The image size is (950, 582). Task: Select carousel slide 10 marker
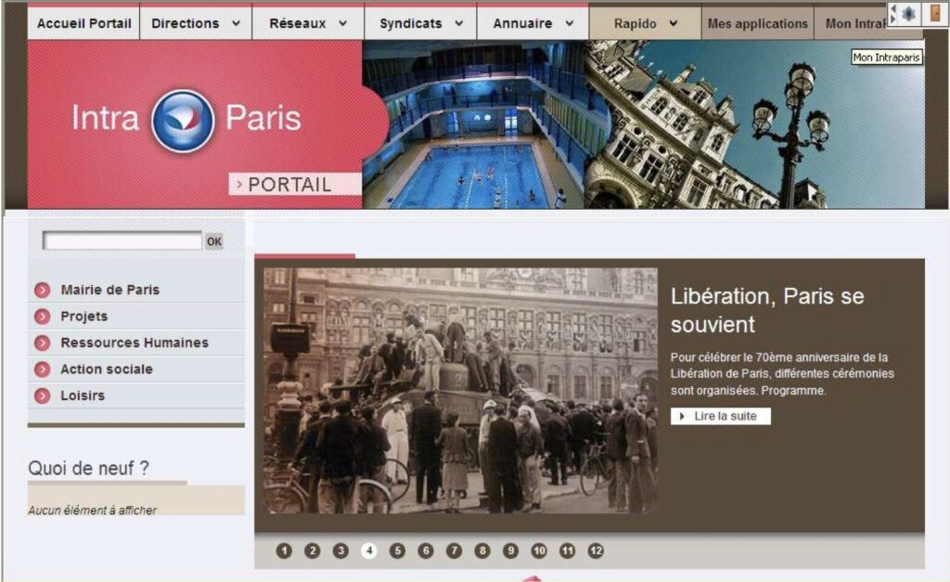(x=539, y=550)
